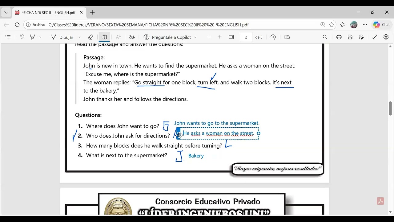Click 'John thanks her and follows the directions.'
The width and height of the screenshot is (394, 222).
(x=135, y=99)
